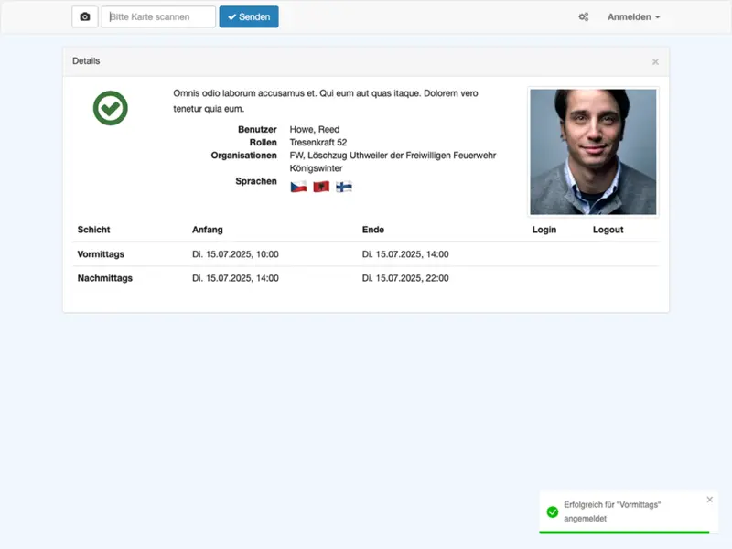
Task: Click the Rollen label
Action: [263, 143]
